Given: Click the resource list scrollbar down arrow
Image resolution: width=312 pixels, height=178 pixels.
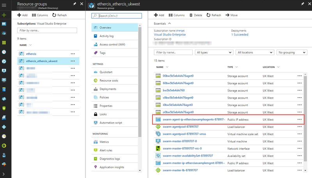Looking at the screenshot, I should 305,171.
